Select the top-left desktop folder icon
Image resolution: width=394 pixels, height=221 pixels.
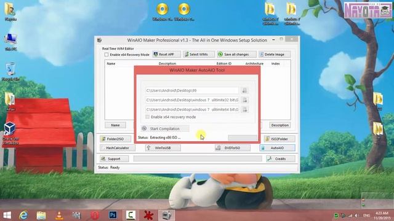(10, 12)
